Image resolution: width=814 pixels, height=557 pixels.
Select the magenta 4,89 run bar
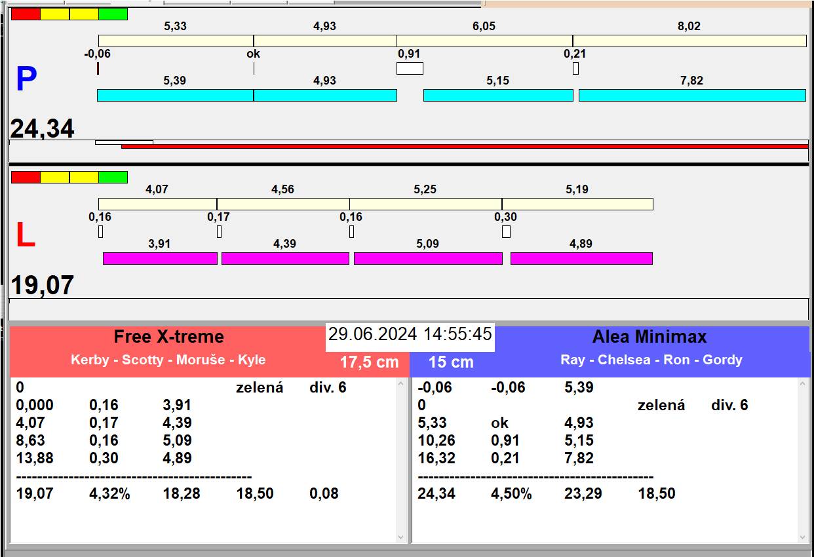point(581,258)
